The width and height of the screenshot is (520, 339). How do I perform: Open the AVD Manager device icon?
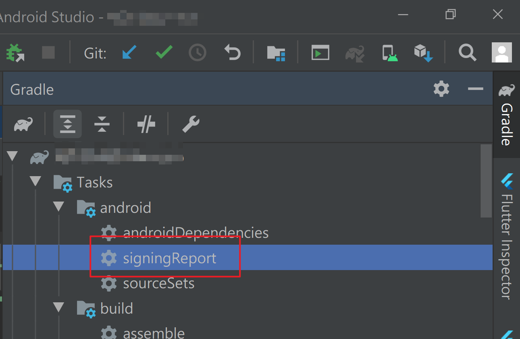pos(389,53)
